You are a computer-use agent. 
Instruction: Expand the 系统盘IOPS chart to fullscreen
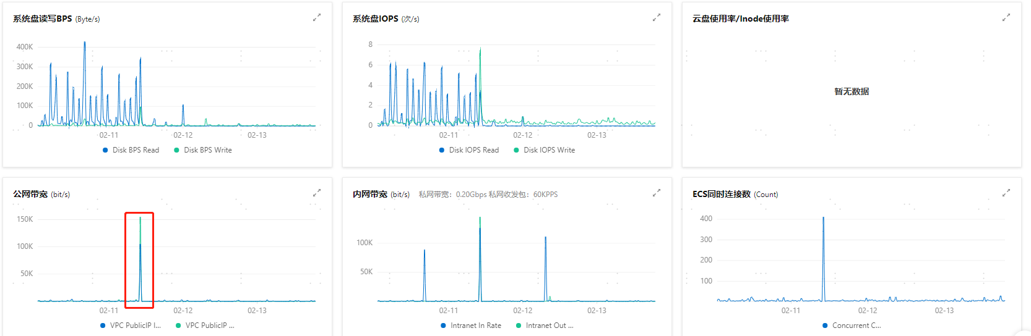(656, 18)
